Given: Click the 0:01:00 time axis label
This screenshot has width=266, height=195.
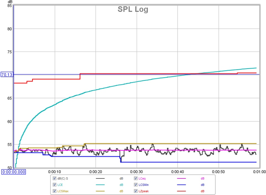Looking at the screenshot, I should point(259,172).
